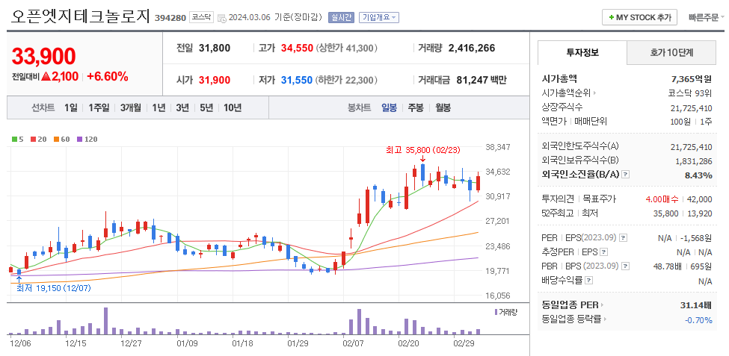Click the purple 거래량 legend swatch
The height and width of the screenshot is (356, 729).
pos(496,312)
